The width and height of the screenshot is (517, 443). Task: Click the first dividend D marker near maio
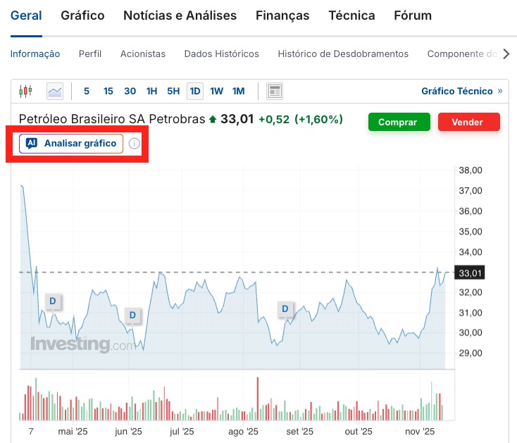point(52,301)
